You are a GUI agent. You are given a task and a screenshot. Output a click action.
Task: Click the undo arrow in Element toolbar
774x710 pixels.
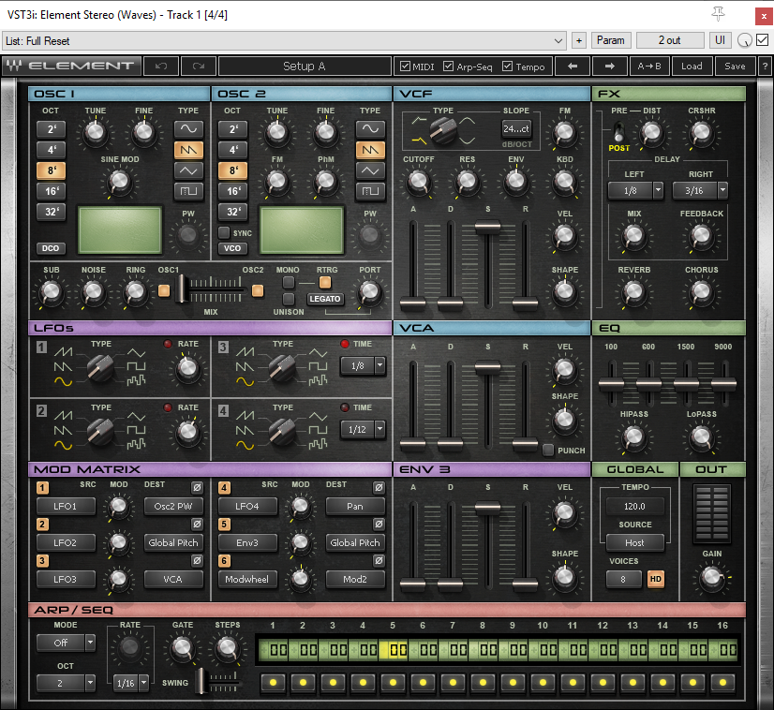click(x=161, y=67)
